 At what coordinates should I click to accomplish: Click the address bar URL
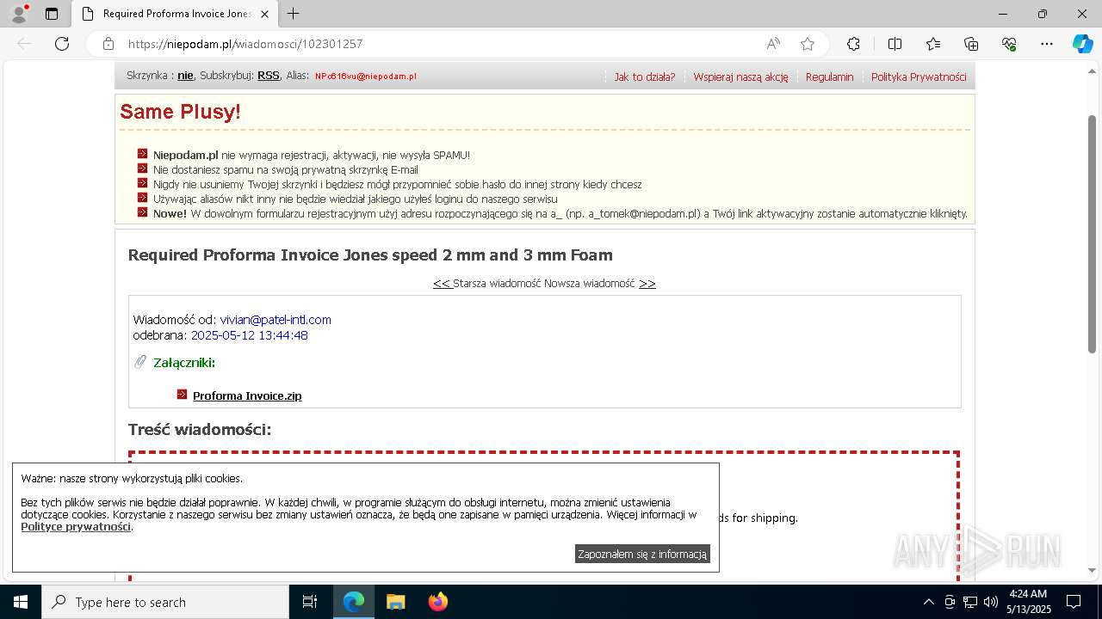point(245,44)
